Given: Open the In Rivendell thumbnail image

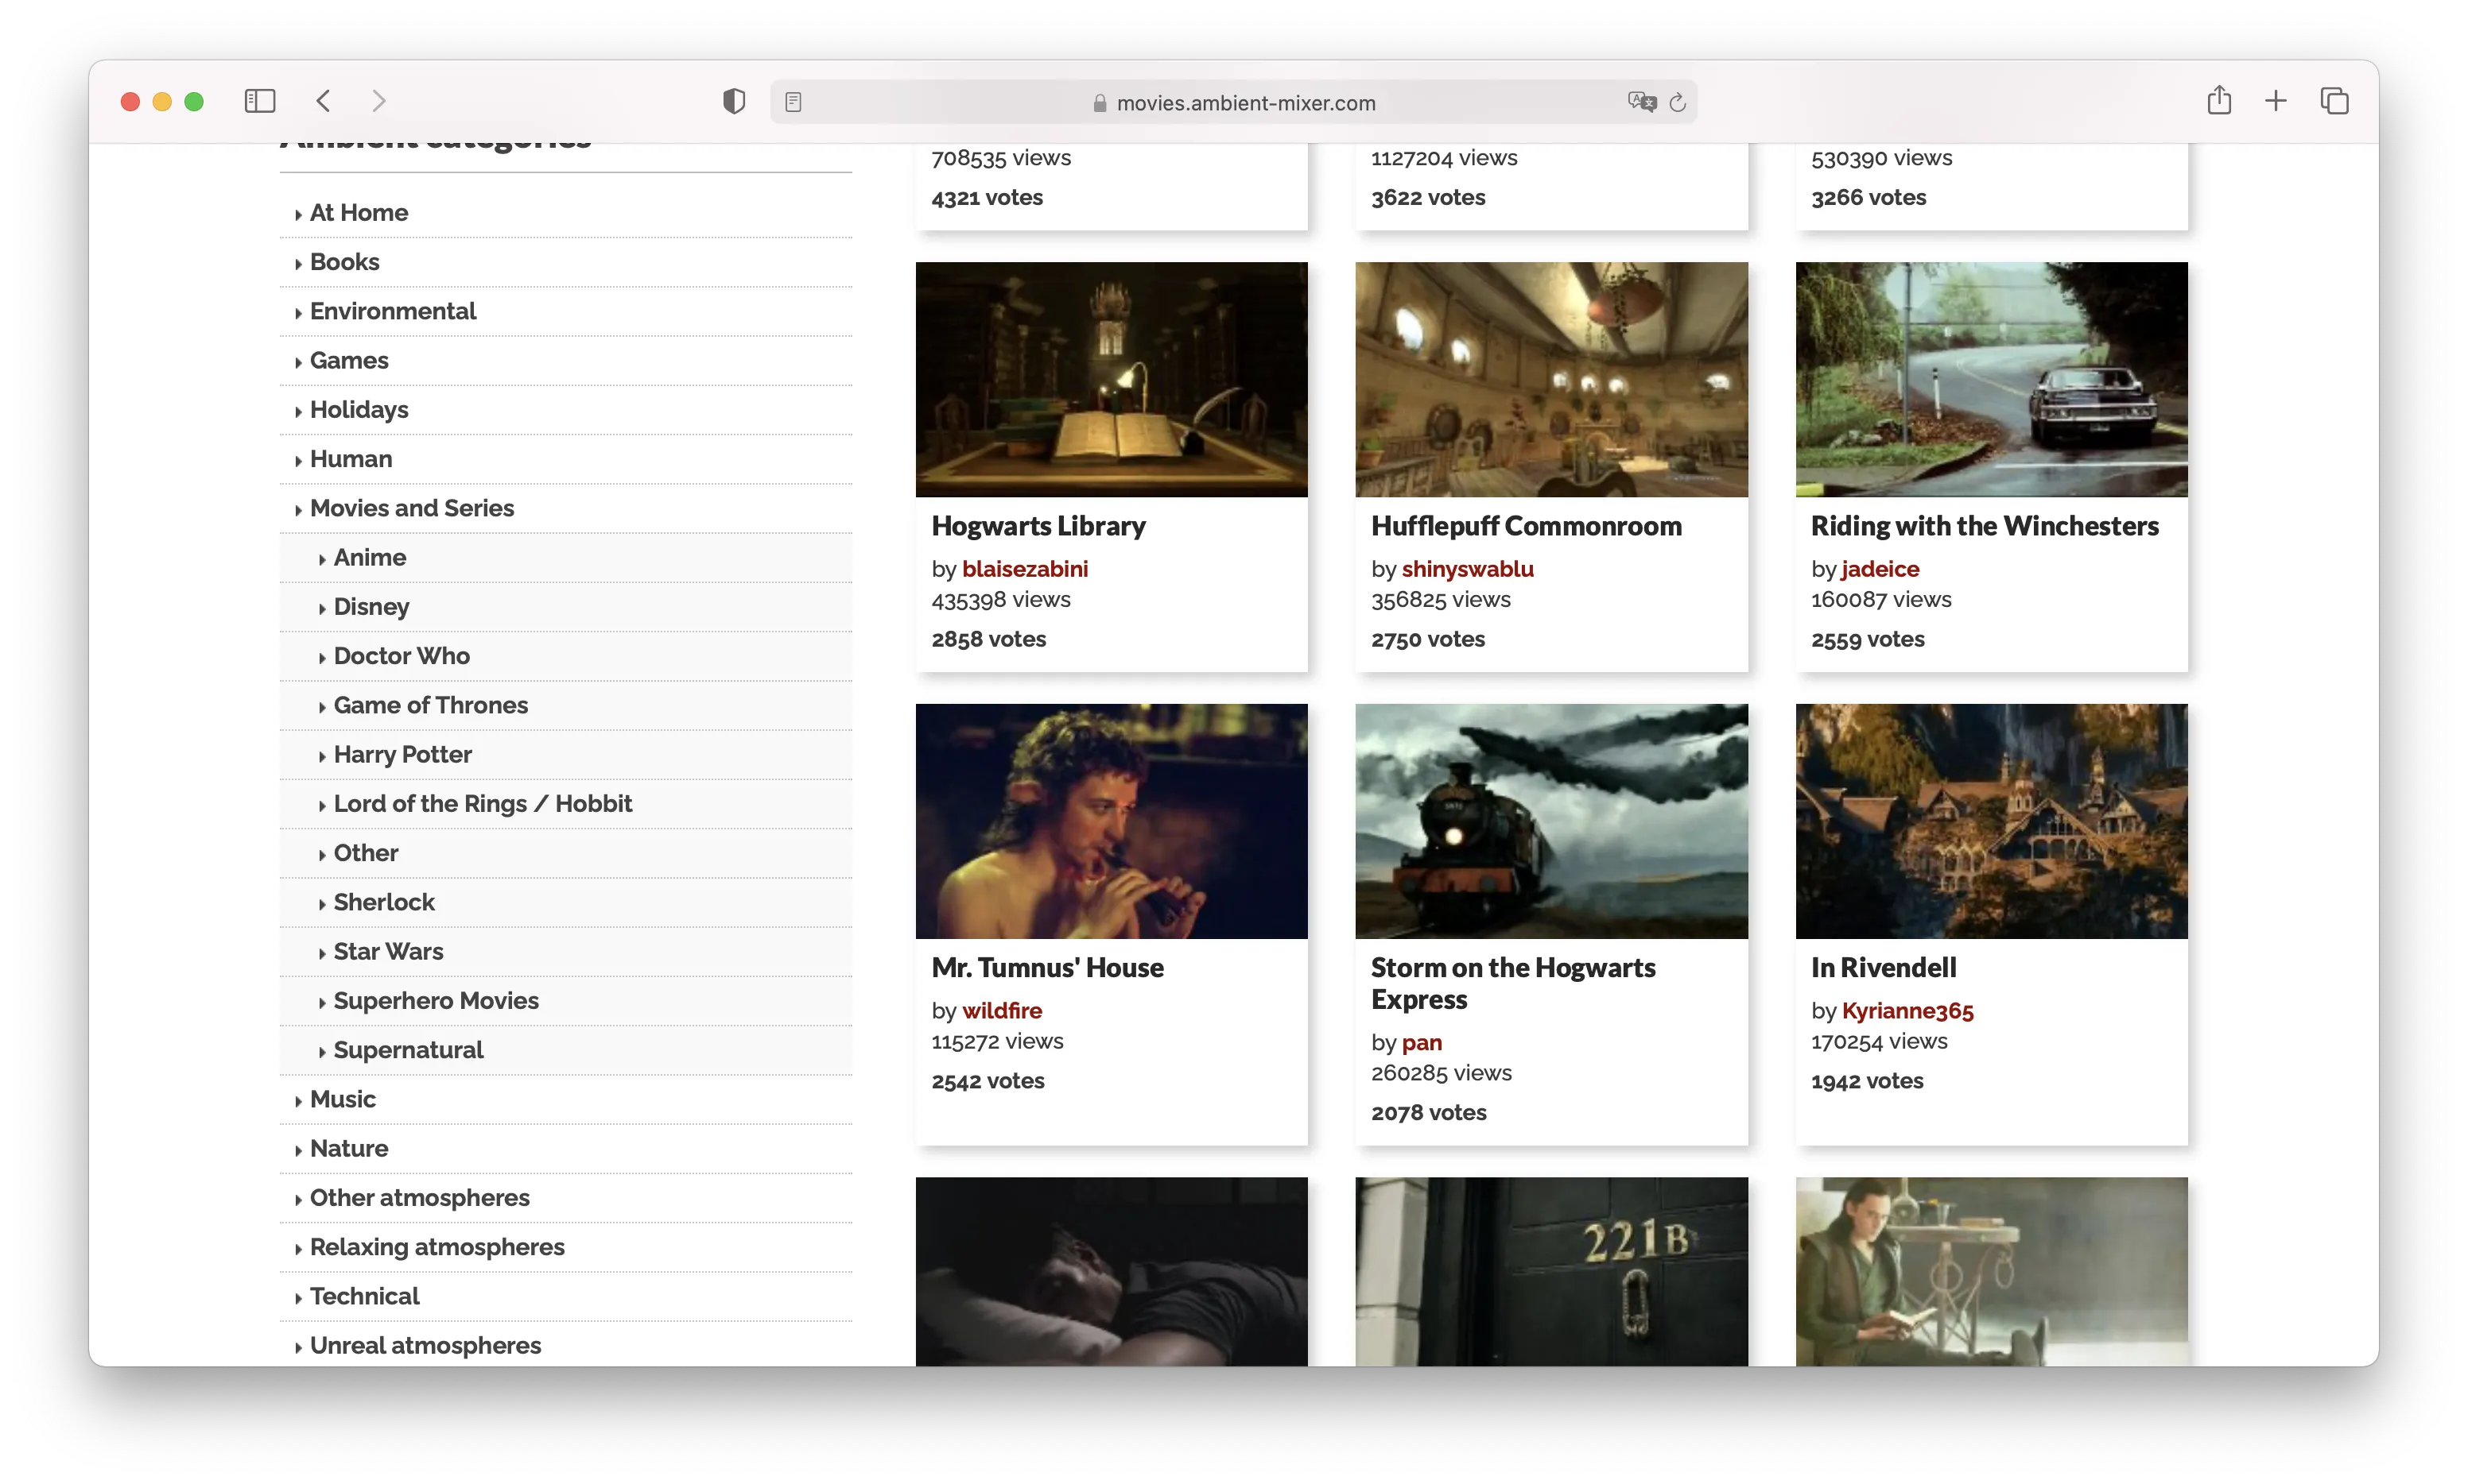Looking at the screenshot, I should coord(1991,821).
